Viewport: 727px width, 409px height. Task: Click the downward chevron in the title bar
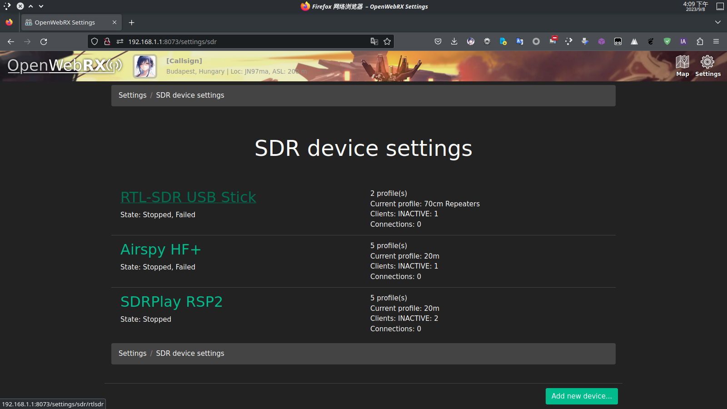(40, 6)
